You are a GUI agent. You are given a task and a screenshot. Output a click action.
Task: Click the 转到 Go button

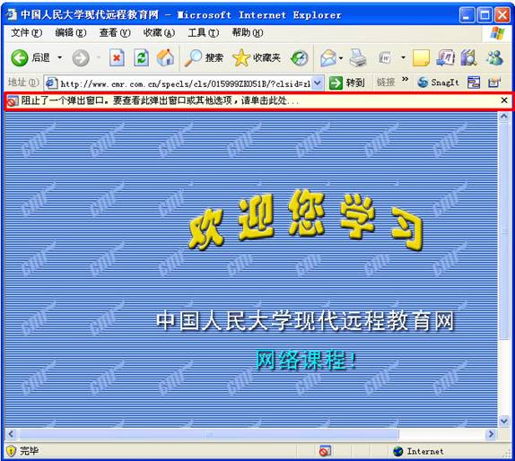pyautogui.click(x=347, y=83)
